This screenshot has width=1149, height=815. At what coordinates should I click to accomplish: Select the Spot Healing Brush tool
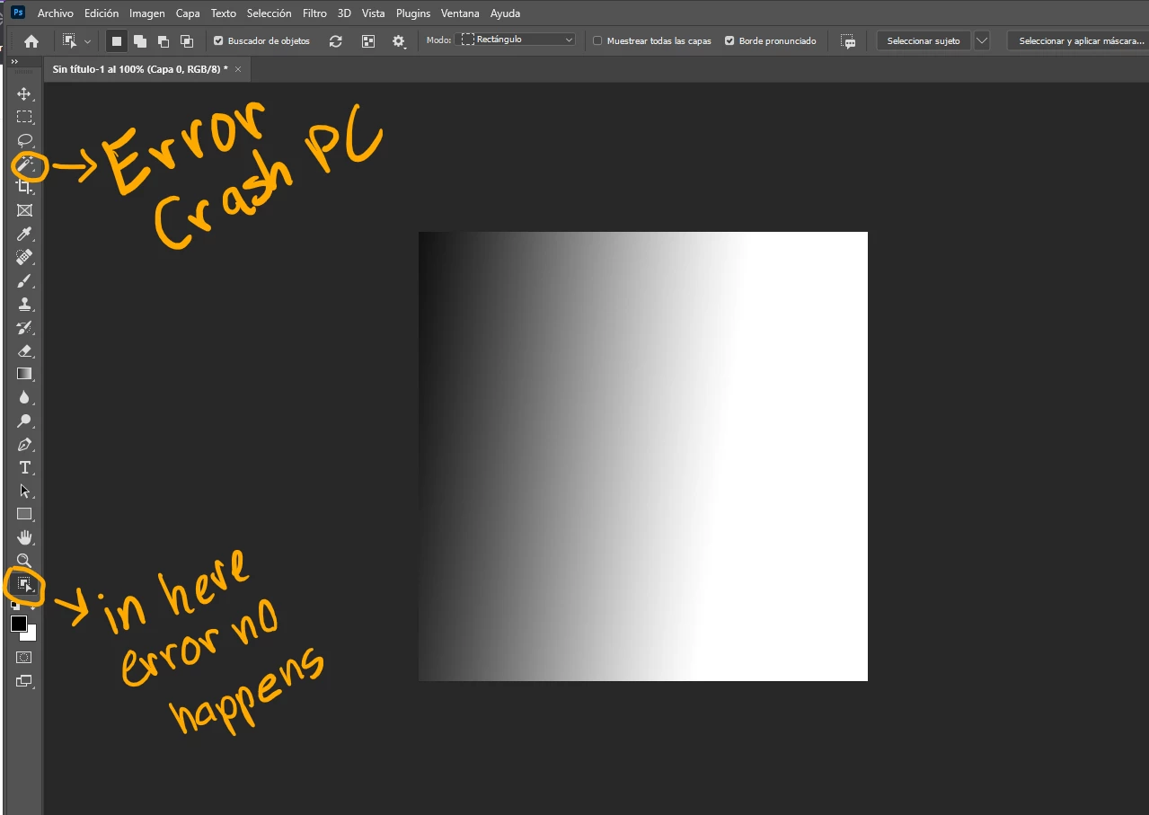pos(24,257)
